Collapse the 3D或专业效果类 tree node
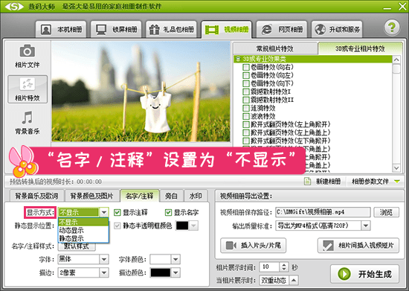 click(238, 59)
